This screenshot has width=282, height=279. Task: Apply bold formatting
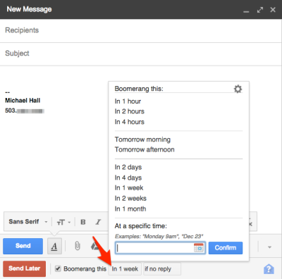(x=83, y=222)
